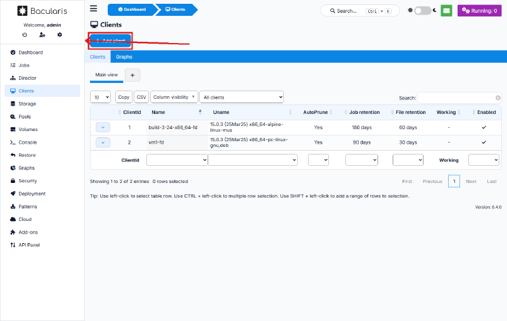Select the Clients tab
This screenshot has height=321, width=507.
[98, 57]
